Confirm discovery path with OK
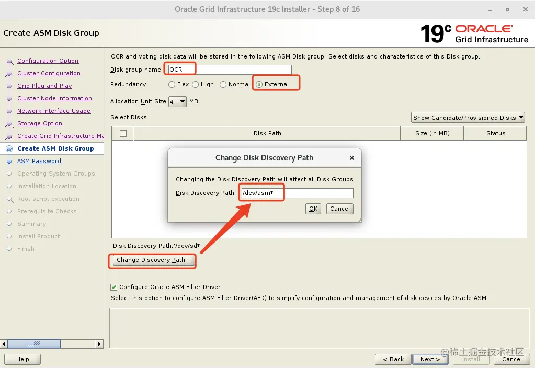The image size is (535, 368). pos(313,209)
